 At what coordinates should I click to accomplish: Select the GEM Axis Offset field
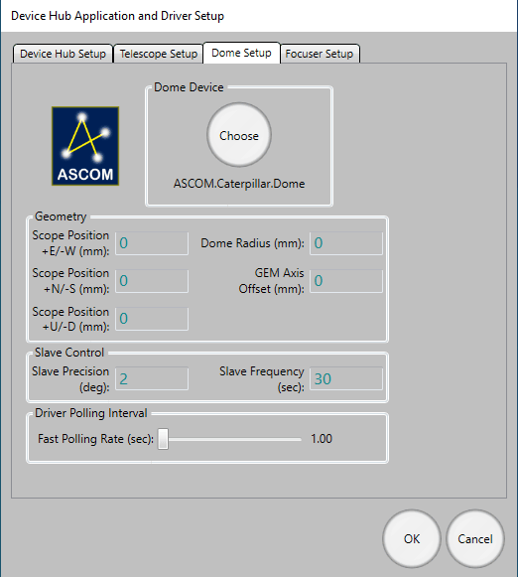pos(346,281)
